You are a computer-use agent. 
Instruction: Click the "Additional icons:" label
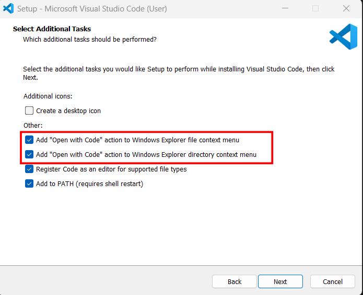pos(48,96)
